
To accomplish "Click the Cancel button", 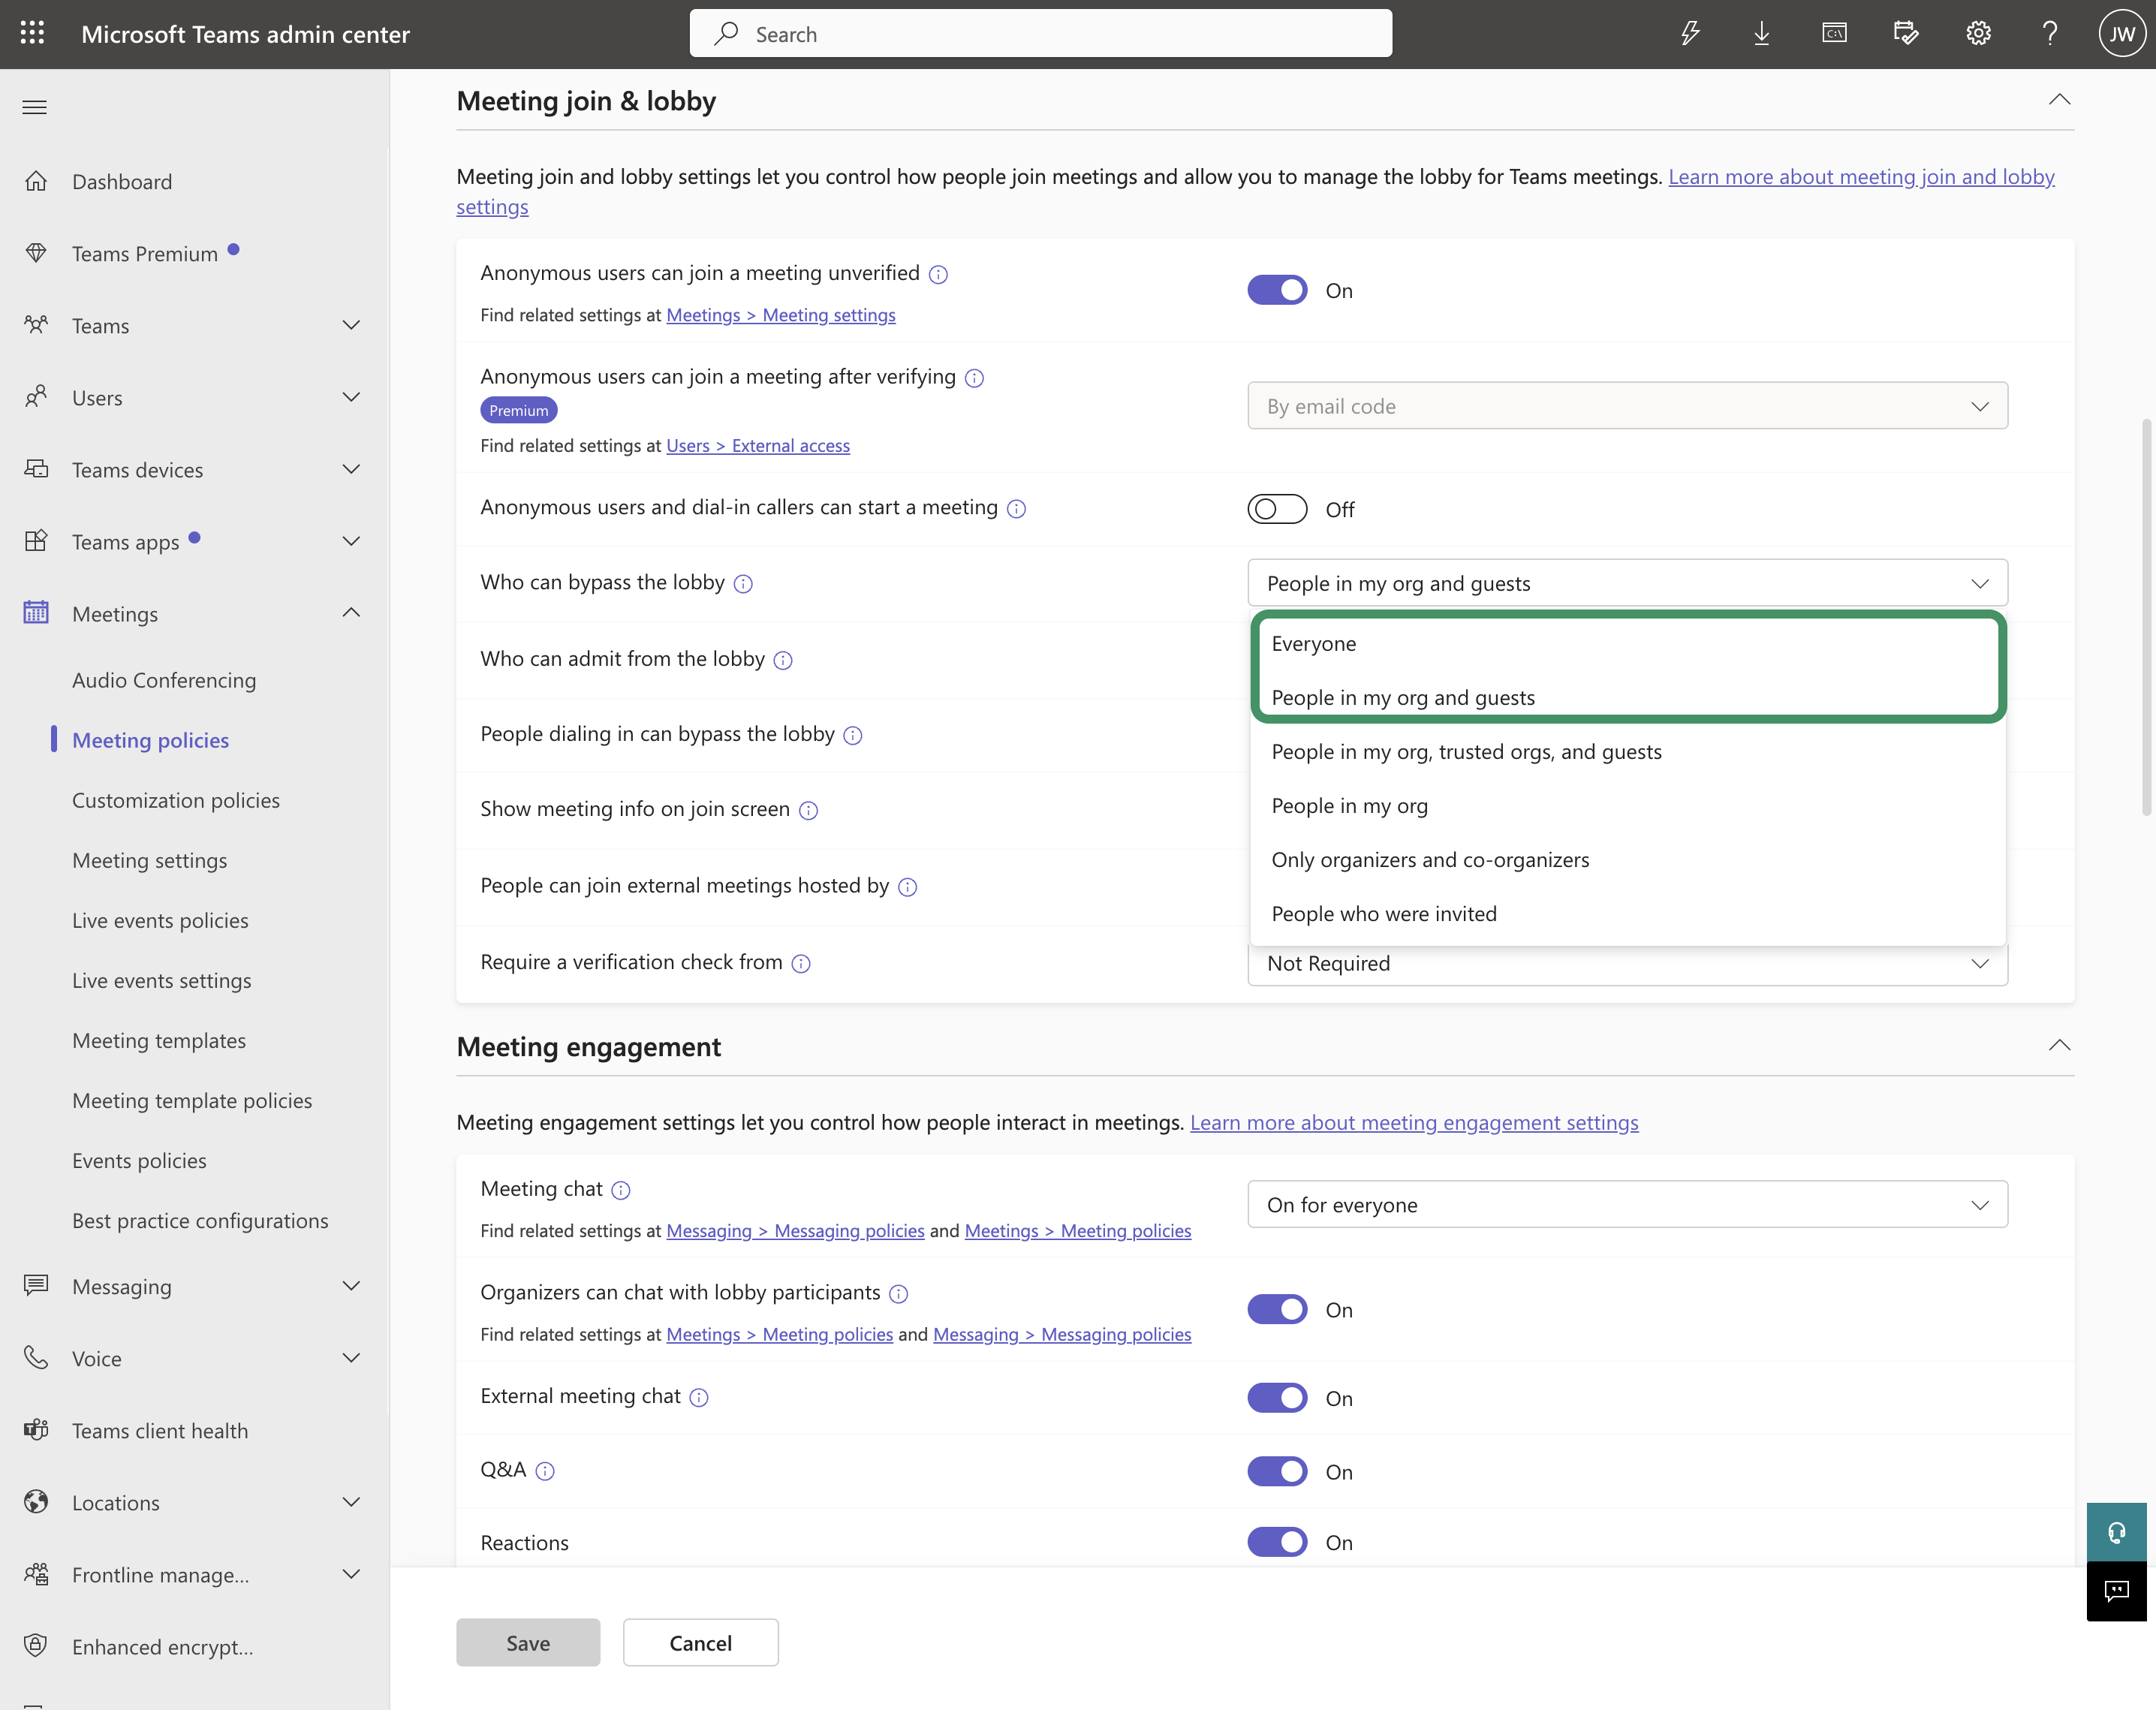I will pyautogui.click(x=700, y=1643).
